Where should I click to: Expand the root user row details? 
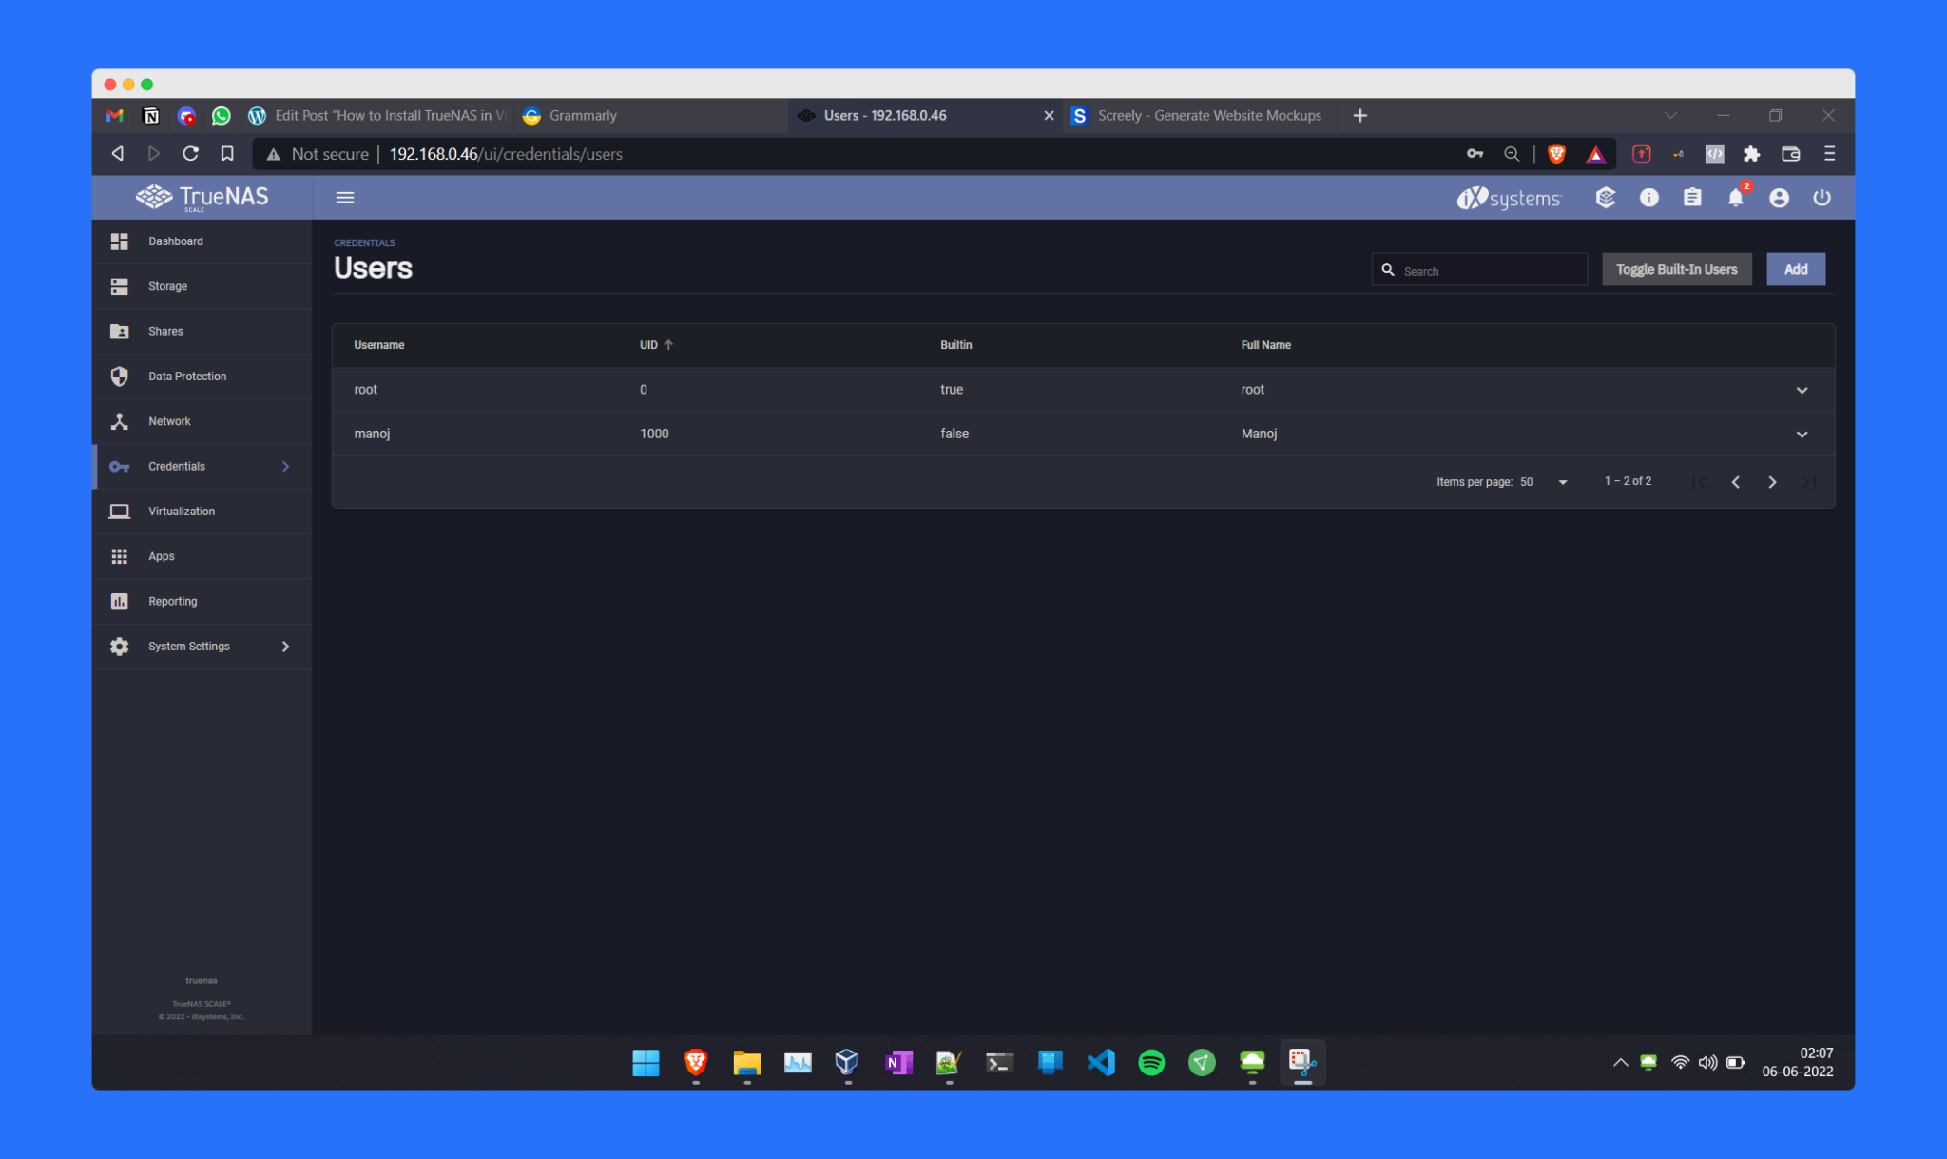point(1802,390)
